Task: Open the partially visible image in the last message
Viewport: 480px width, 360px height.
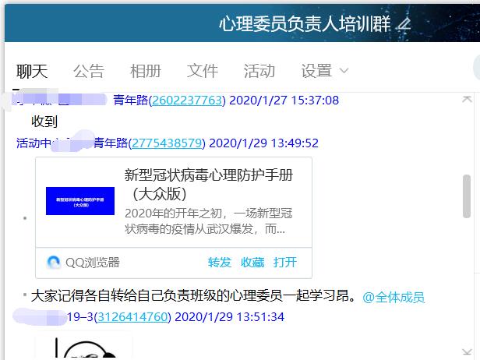Action: click(83, 346)
